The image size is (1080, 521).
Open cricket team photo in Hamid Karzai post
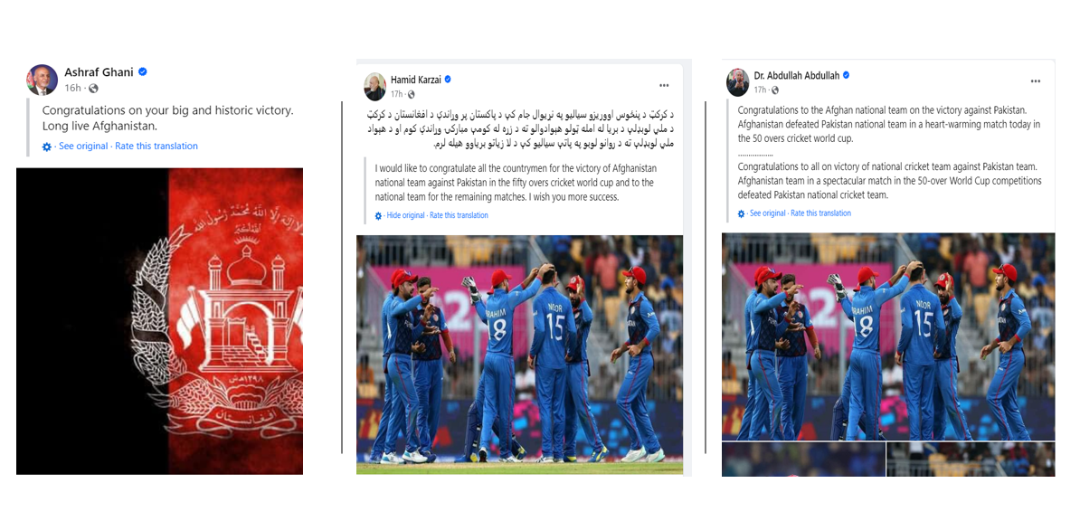pyautogui.click(x=519, y=355)
